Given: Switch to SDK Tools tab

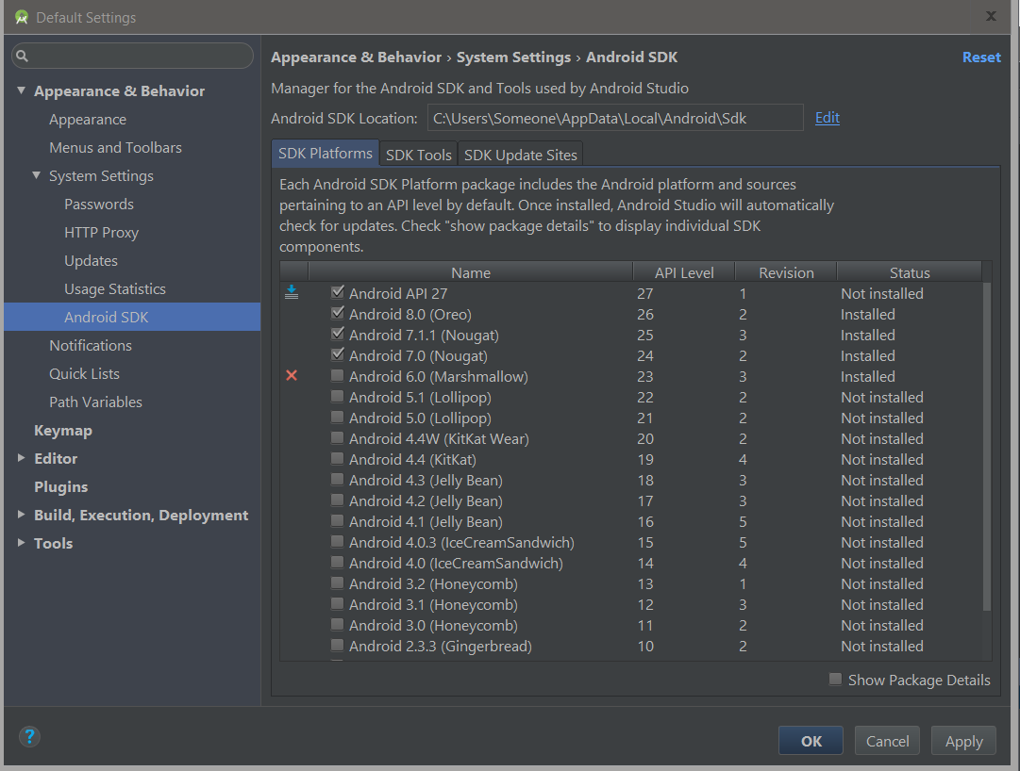Looking at the screenshot, I should [418, 155].
